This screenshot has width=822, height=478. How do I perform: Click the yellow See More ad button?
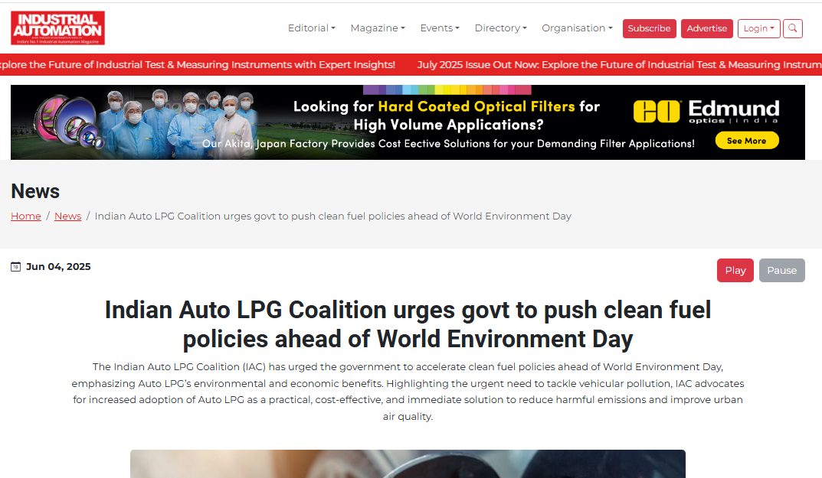[x=746, y=141]
